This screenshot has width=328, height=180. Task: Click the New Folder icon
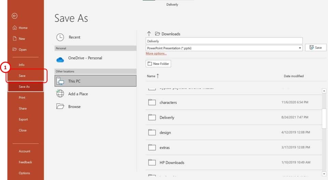pyautogui.click(x=150, y=64)
